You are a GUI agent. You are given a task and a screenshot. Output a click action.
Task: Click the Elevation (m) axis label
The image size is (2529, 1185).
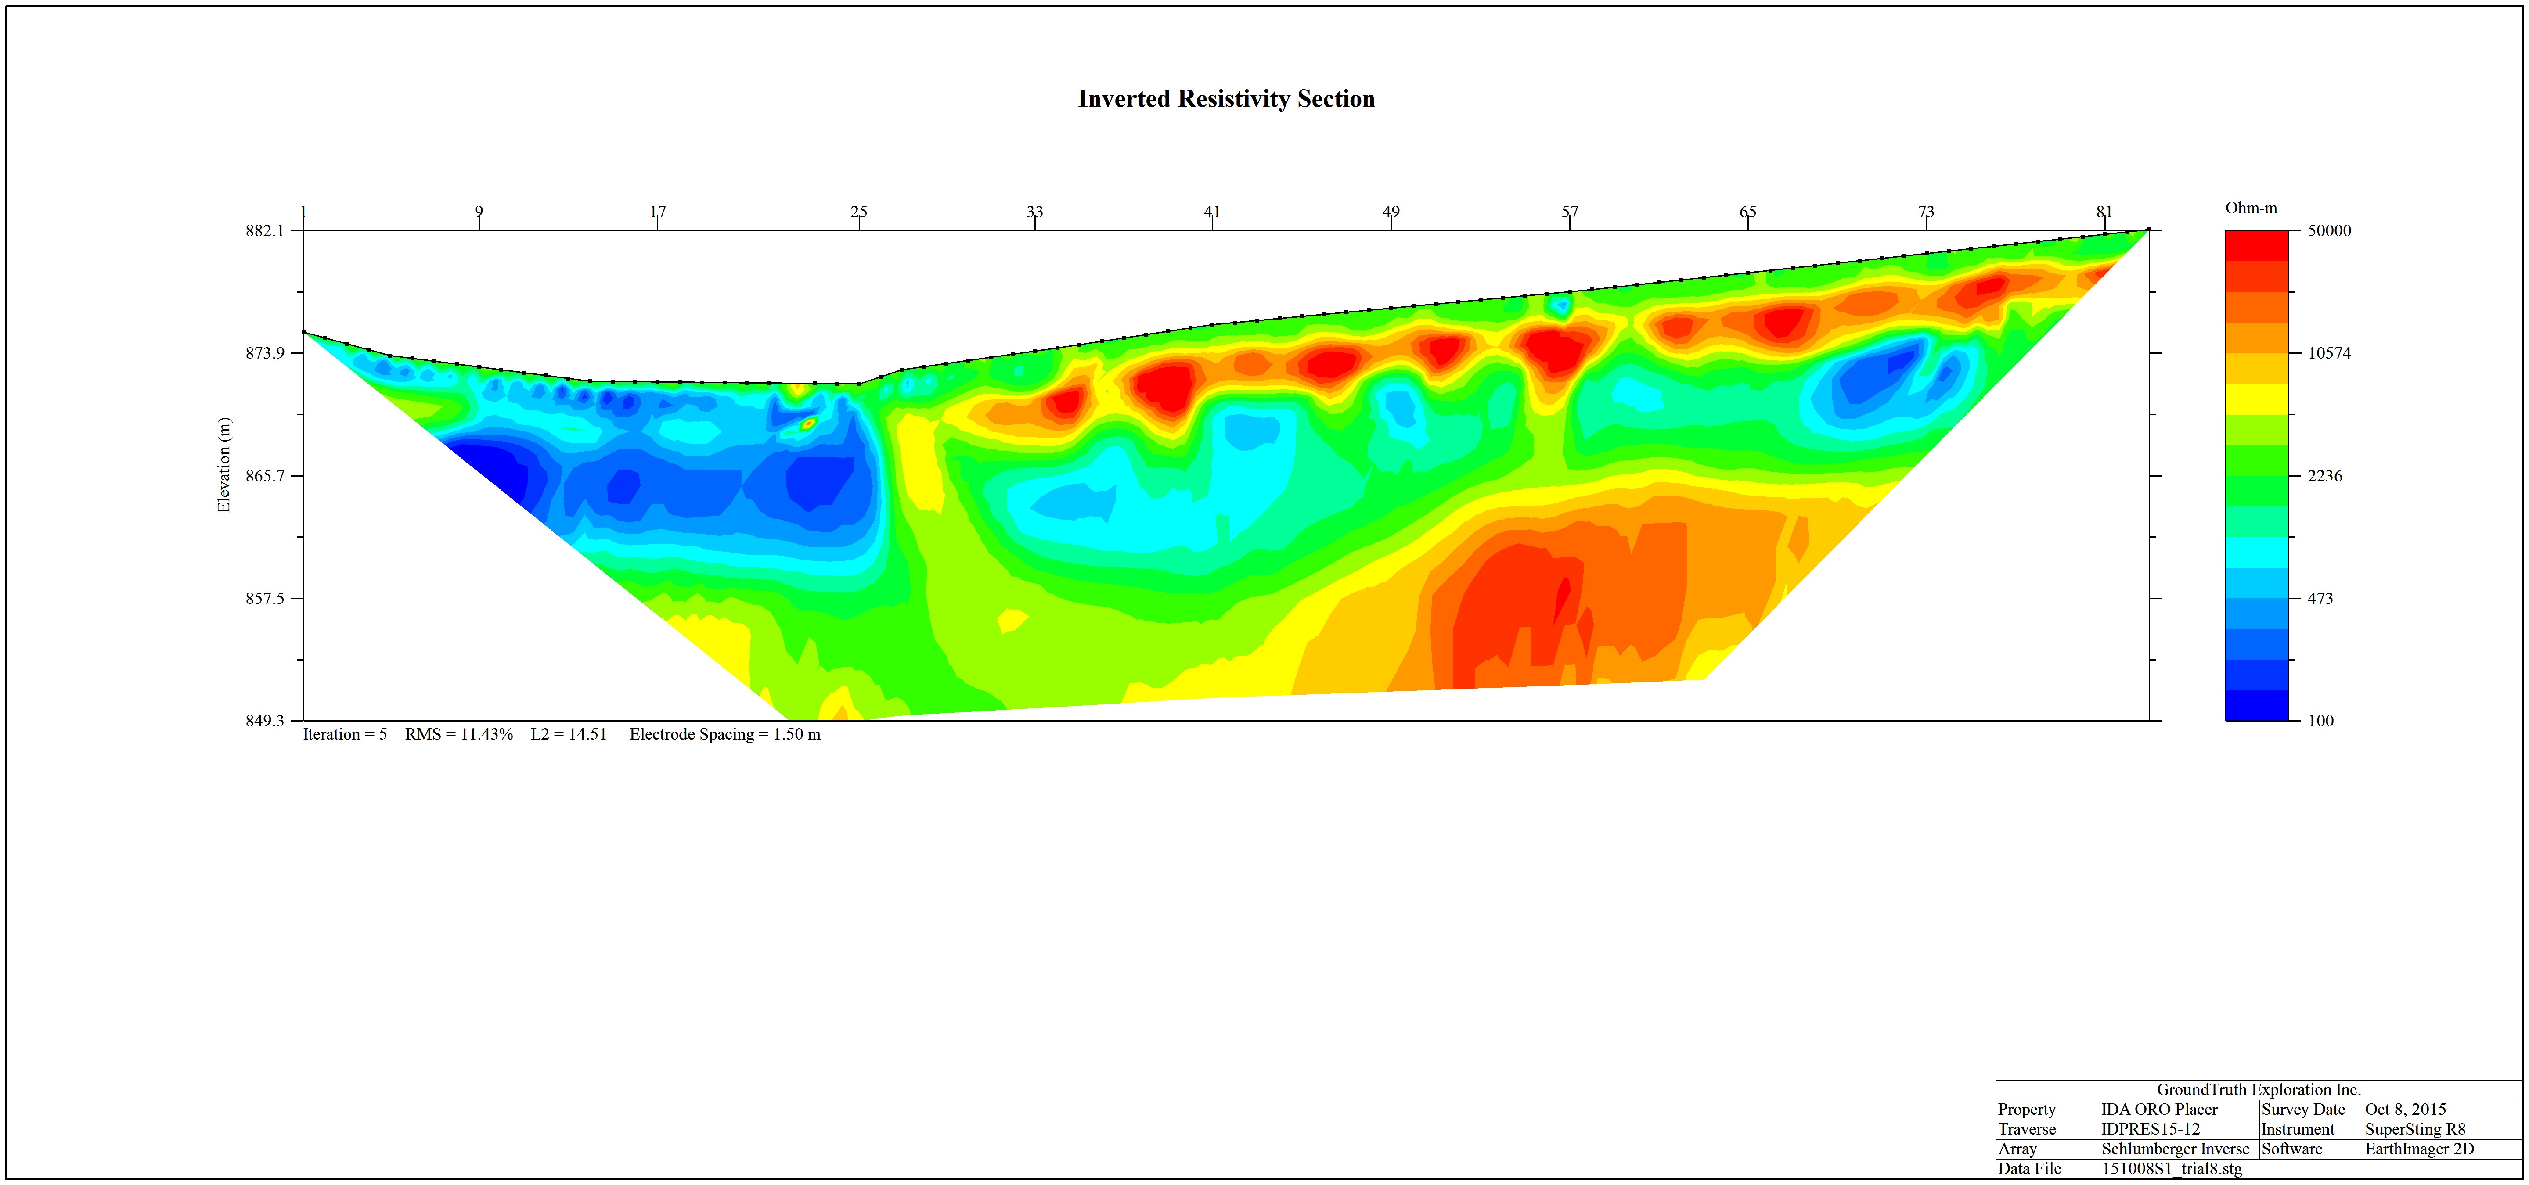pyautogui.click(x=224, y=465)
